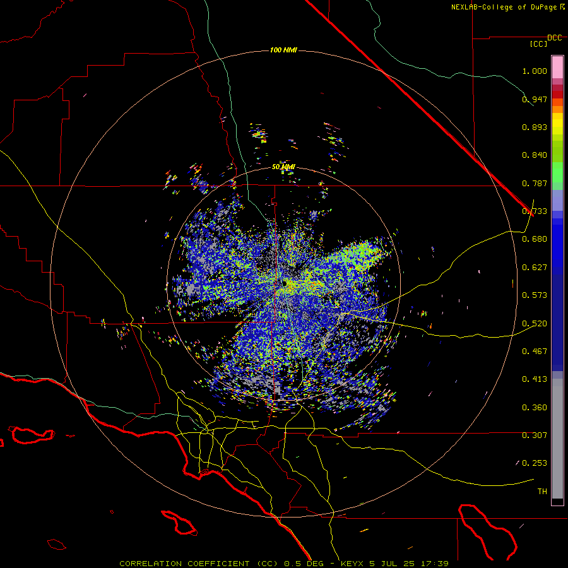Viewport: 568px width, 568px height.
Task: Click the Correlation Coefficient caption at the bottom
Action: click(x=283, y=564)
